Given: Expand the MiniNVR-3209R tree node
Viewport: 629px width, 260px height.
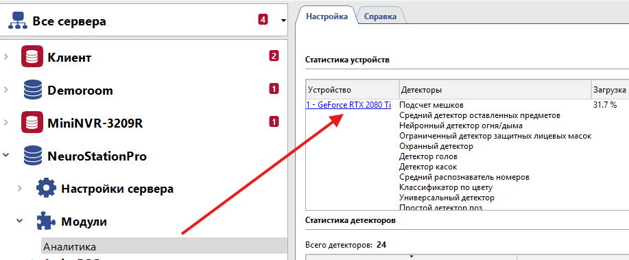Looking at the screenshot, I should (5, 123).
